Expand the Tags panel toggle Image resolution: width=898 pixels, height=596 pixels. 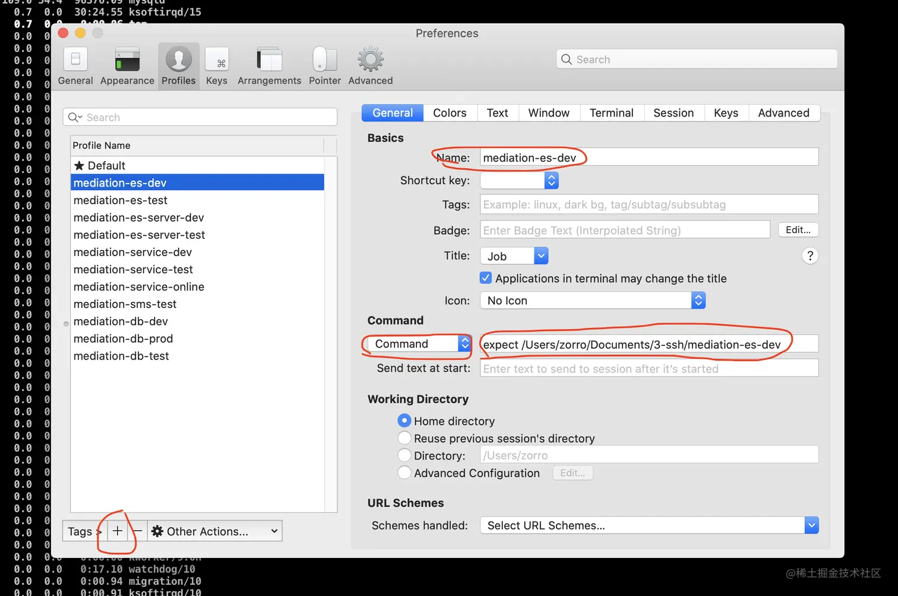(85, 531)
